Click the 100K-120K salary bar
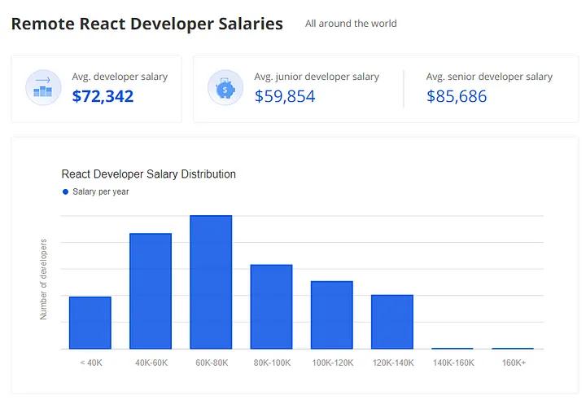This screenshot has height=418, width=586. 331,315
